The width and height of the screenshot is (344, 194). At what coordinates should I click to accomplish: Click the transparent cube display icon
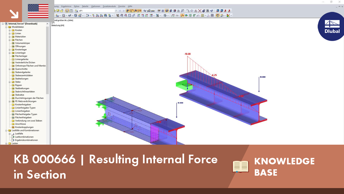(x=133, y=15)
